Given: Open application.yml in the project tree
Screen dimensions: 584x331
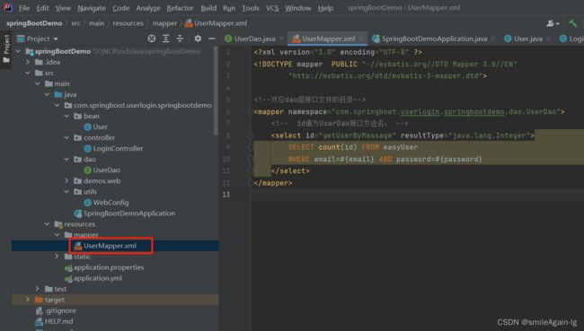Looking at the screenshot, I should click(x=98, y=278).
